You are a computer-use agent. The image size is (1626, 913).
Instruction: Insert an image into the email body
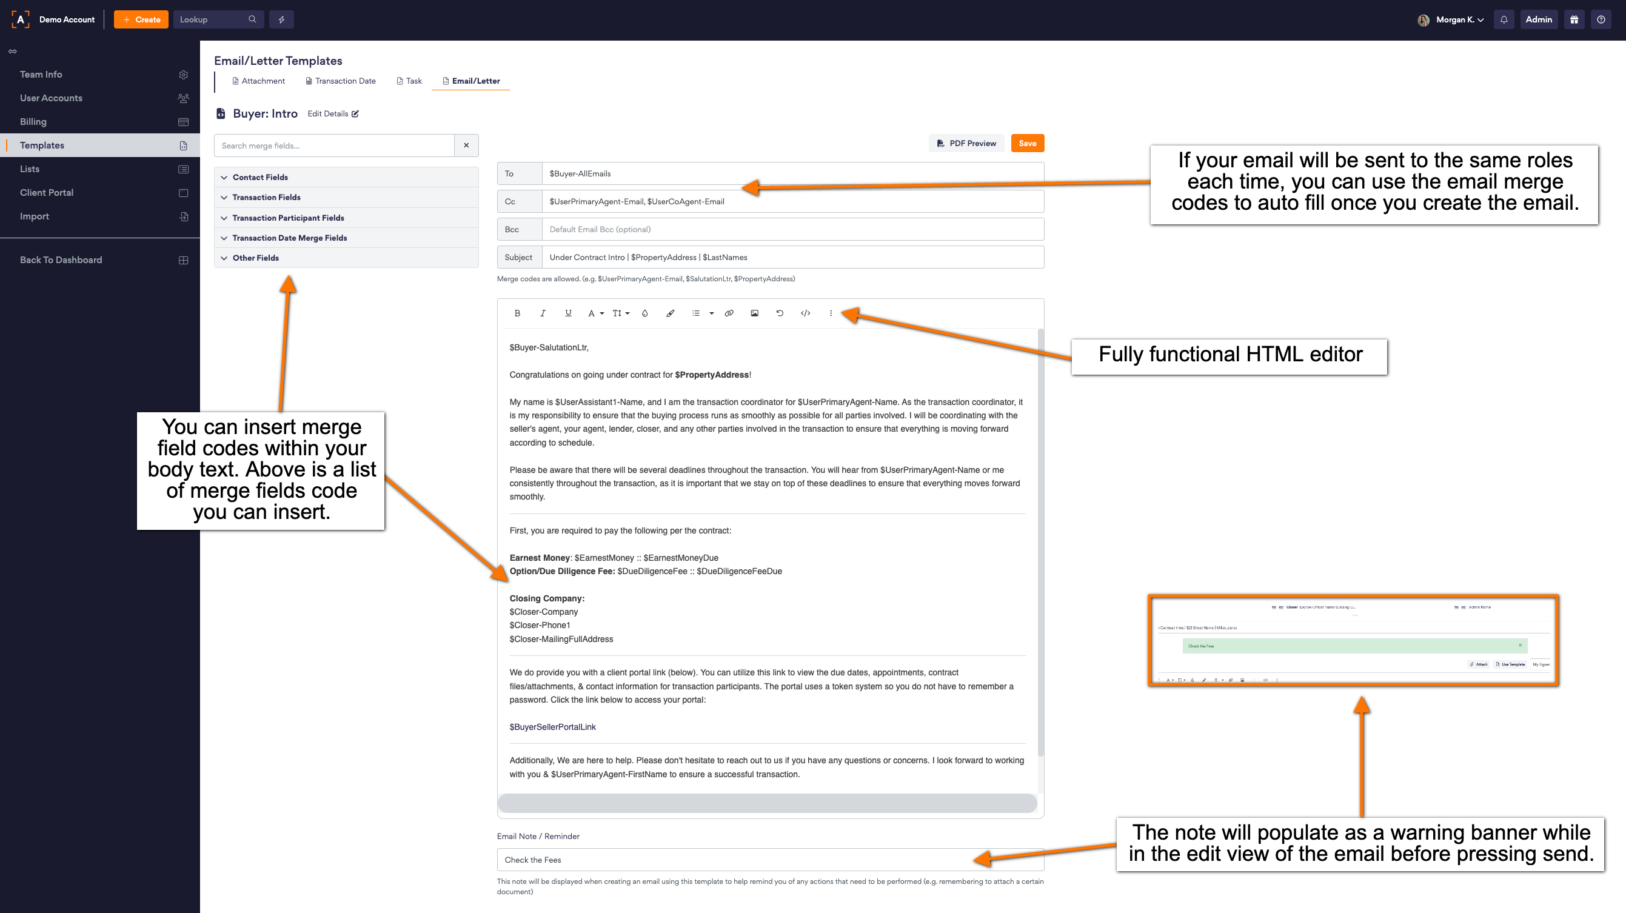[754, 313]
